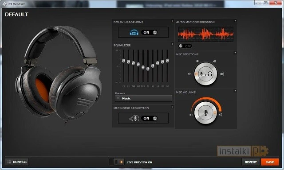Set sidetone to maximum volume speaker icon
This screenshot has height=170, width=284.
[222, 74]
